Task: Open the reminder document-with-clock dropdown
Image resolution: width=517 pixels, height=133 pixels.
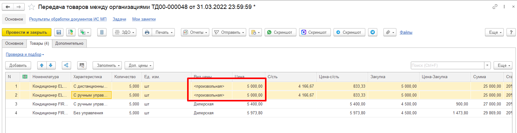Action: point(255,32)
